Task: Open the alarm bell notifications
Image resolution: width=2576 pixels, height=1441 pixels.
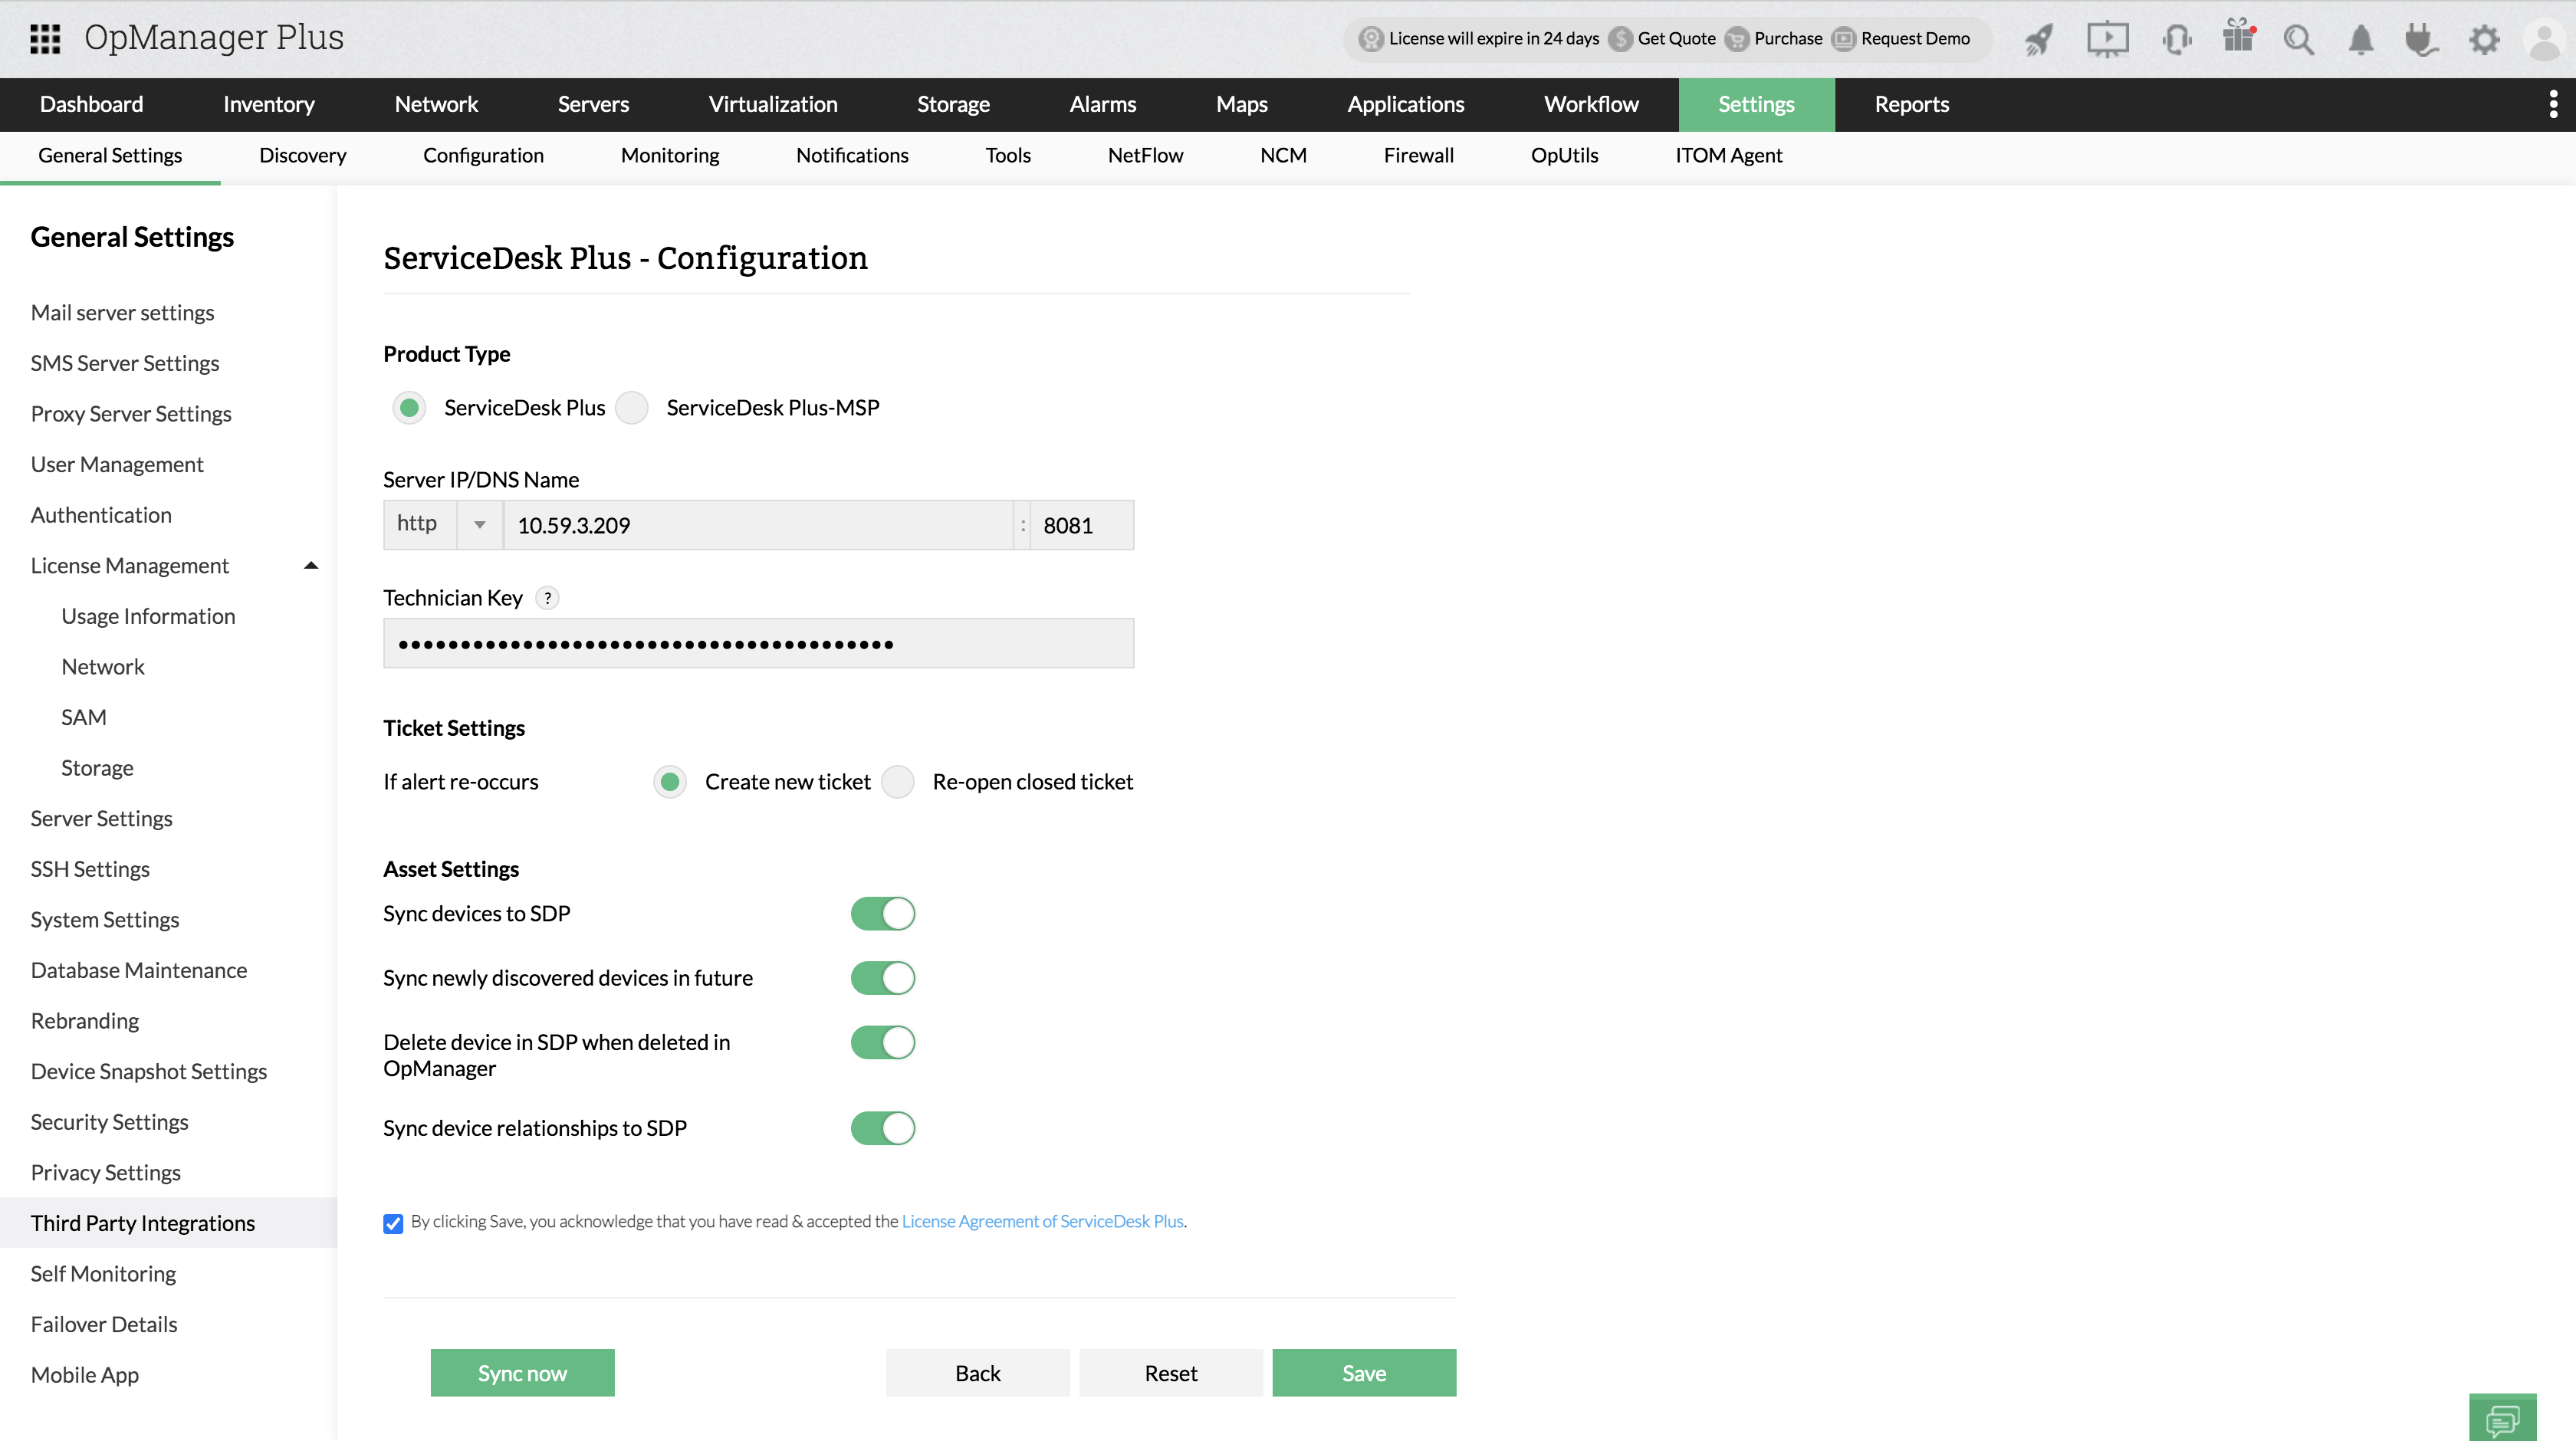Action: click(x=2361, y=39)
